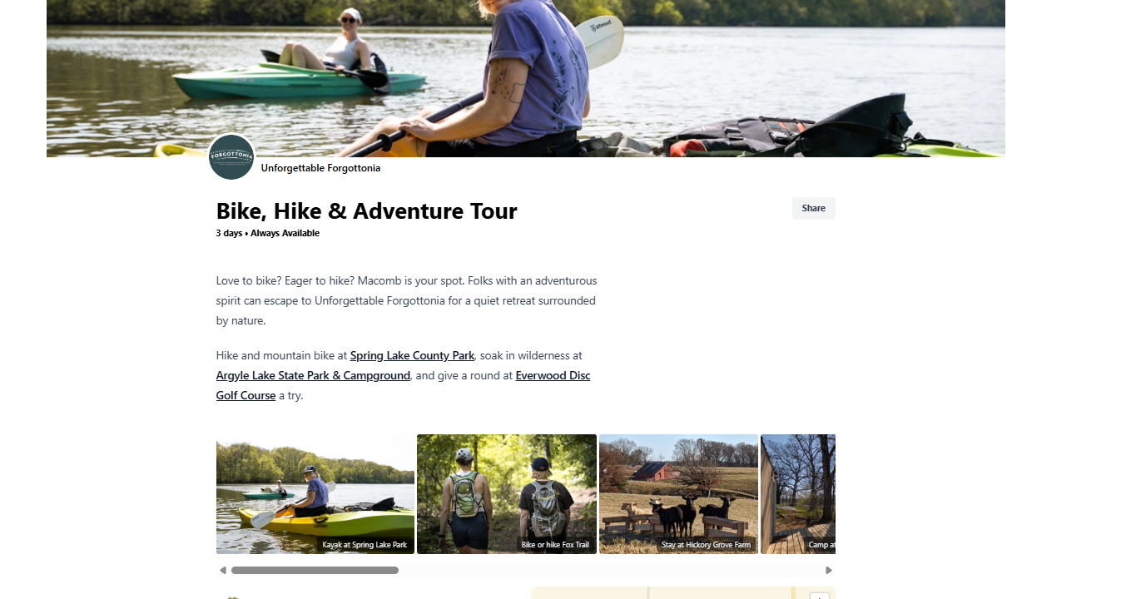Select the Bike or hike Fox Trail photo

tap(507, 494)
